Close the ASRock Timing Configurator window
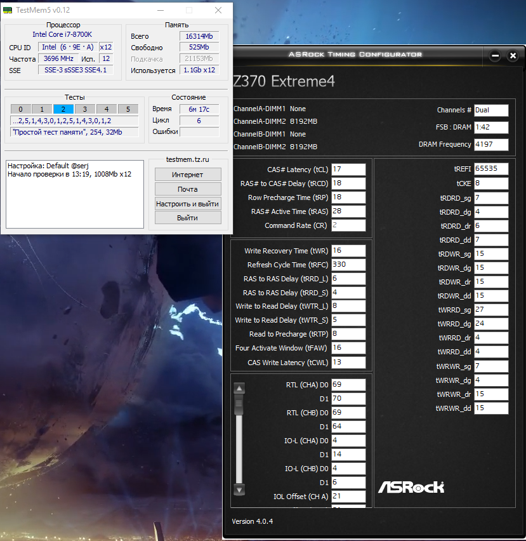This screenshot has height=541, width=526. [x=513, y=55]
